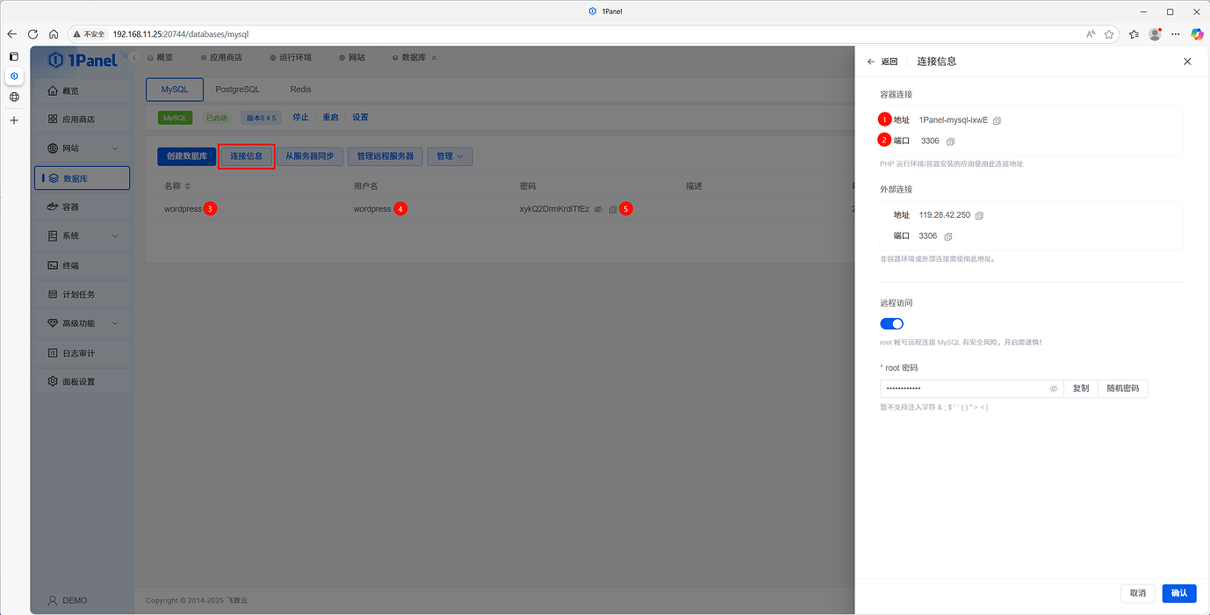Open 日志审计 from the sidebar

[x=81, y=352]
